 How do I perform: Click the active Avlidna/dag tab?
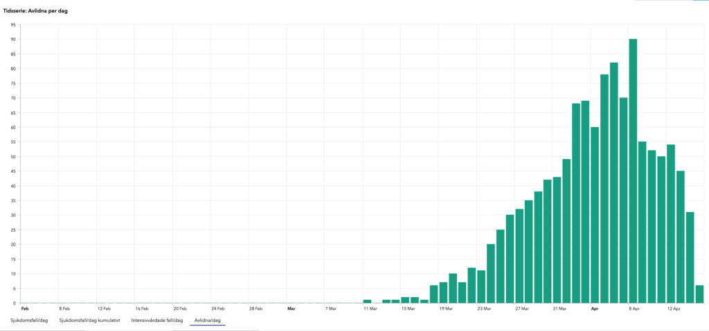(x=208, y=320)
